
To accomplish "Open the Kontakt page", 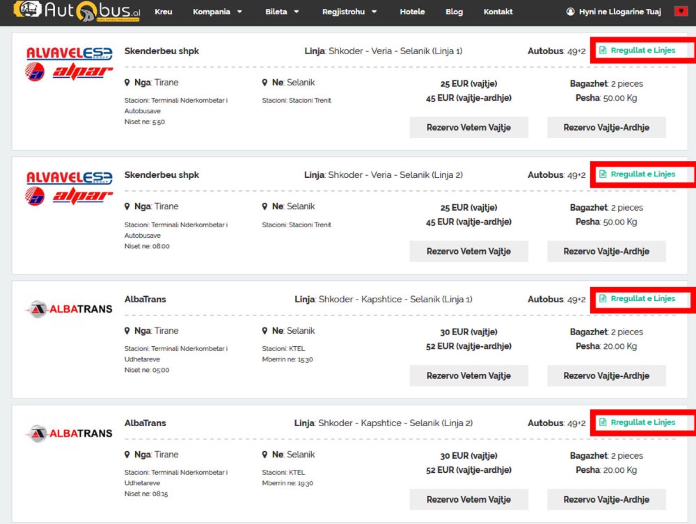I will 498,12.
